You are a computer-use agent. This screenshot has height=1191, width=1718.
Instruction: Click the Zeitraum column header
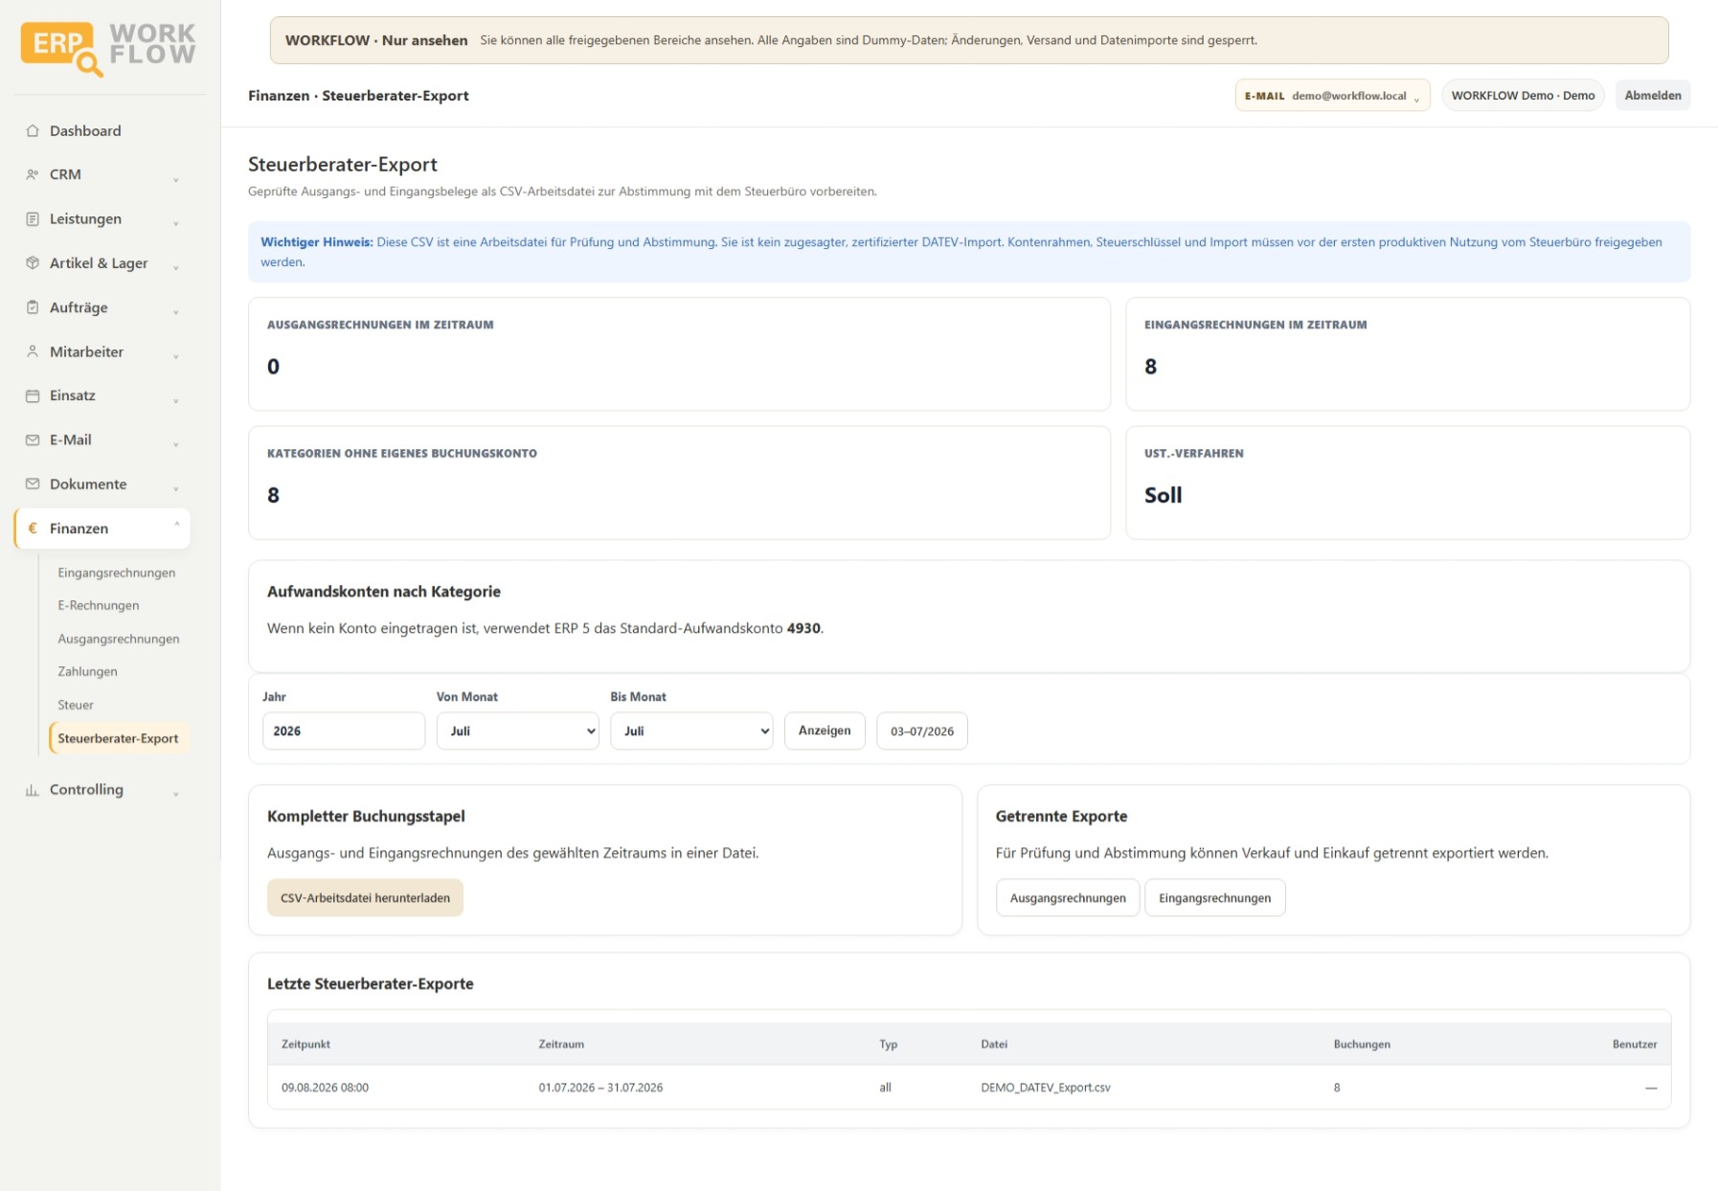(561, 1045)
